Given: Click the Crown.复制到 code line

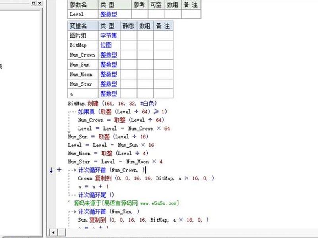Looking at the screenshot, I should tap(146, 178).
